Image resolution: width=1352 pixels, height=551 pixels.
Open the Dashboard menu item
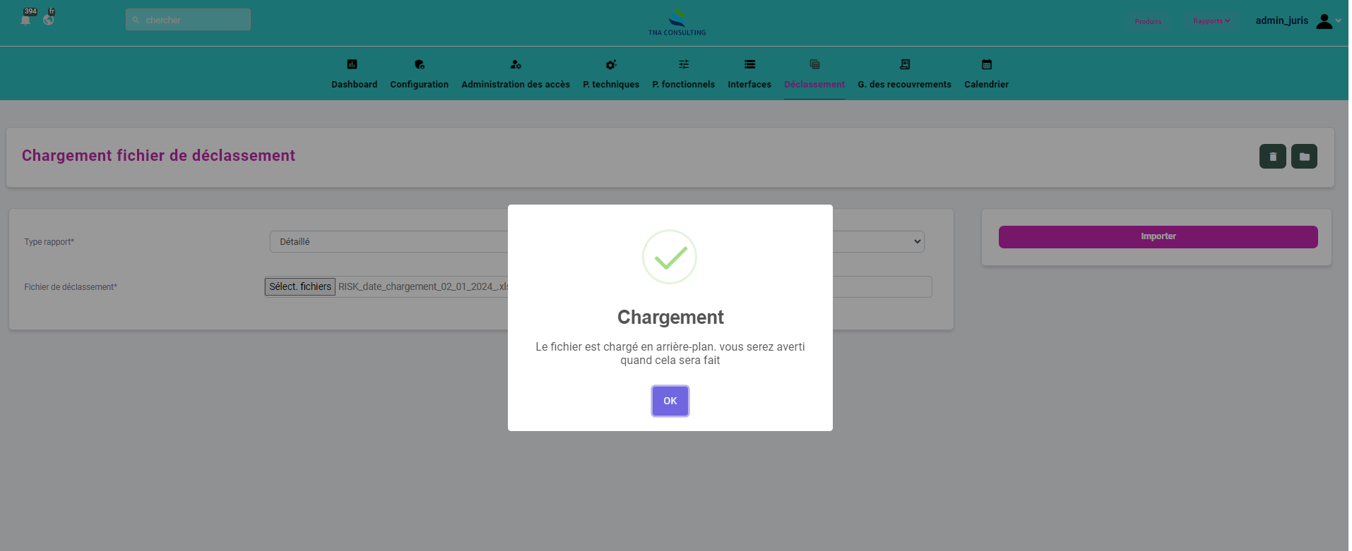[354, 74]
